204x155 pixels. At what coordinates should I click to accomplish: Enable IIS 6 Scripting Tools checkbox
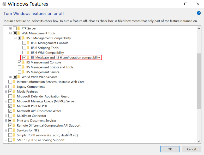click(24, 48)
